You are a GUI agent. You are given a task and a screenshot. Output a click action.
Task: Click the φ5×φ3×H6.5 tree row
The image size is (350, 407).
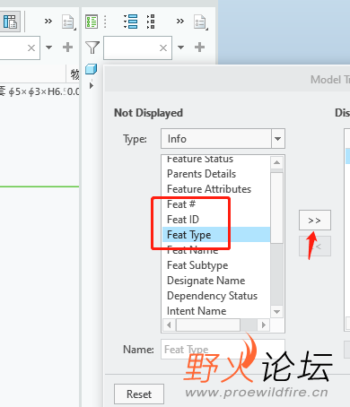(x=39, y=91)
